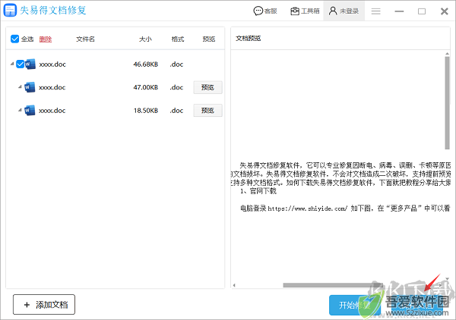Click Word icon of 18.50KB xxxx.doc
The width and height of the screenshot is (456, 320).
tap(30, 110)
